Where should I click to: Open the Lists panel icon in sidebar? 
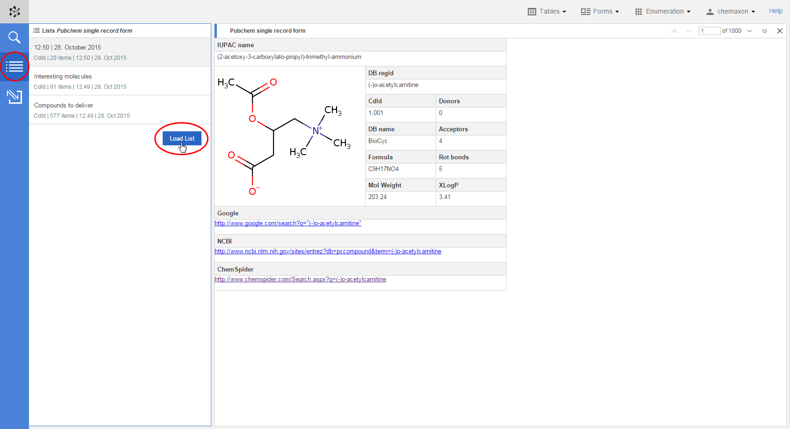(x=14, y=67)
